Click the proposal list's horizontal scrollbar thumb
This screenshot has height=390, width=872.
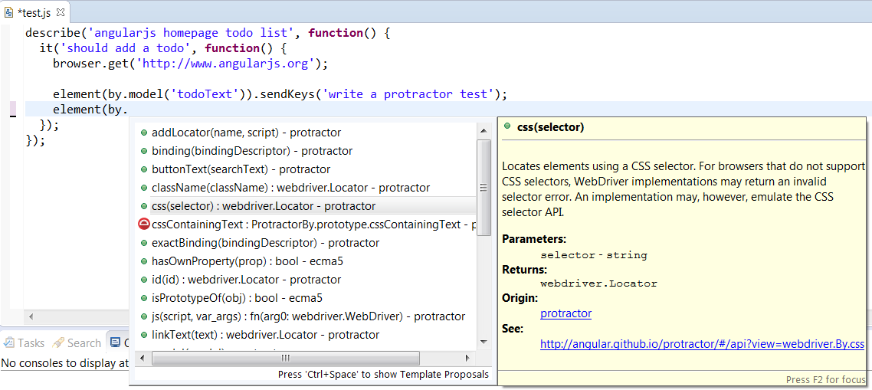285,358
